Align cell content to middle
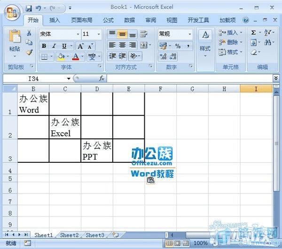This screenshot has height=249, width=282. pyautogui.click(x=122, y=34)
